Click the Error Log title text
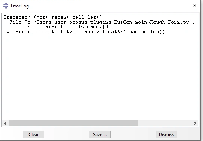 point(20,6)
